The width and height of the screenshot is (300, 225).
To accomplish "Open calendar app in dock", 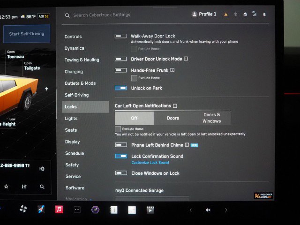I will coord(132,210).
